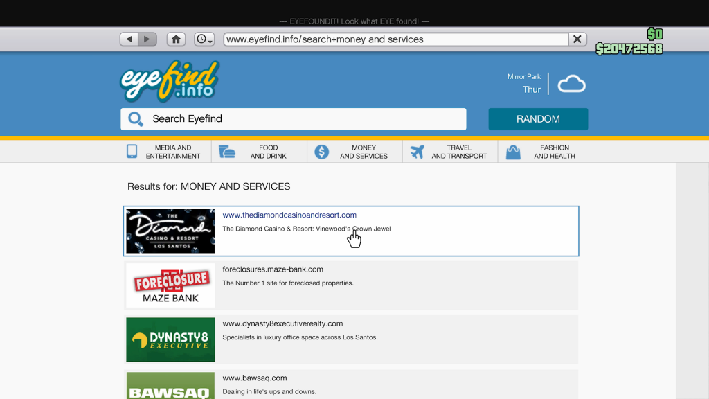Click the browser back arrow button
Image resolution: width=709 pixels, height=399 pixels.
[x=129, y=39]
